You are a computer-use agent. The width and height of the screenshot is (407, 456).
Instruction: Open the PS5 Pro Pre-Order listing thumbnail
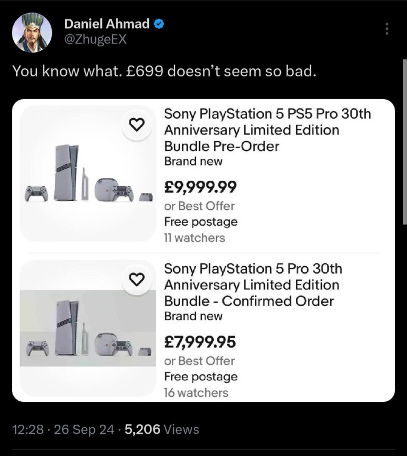87,173
